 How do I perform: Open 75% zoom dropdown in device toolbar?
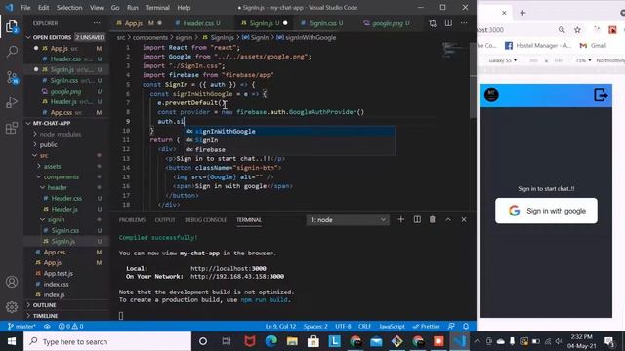tap(583, 60)
